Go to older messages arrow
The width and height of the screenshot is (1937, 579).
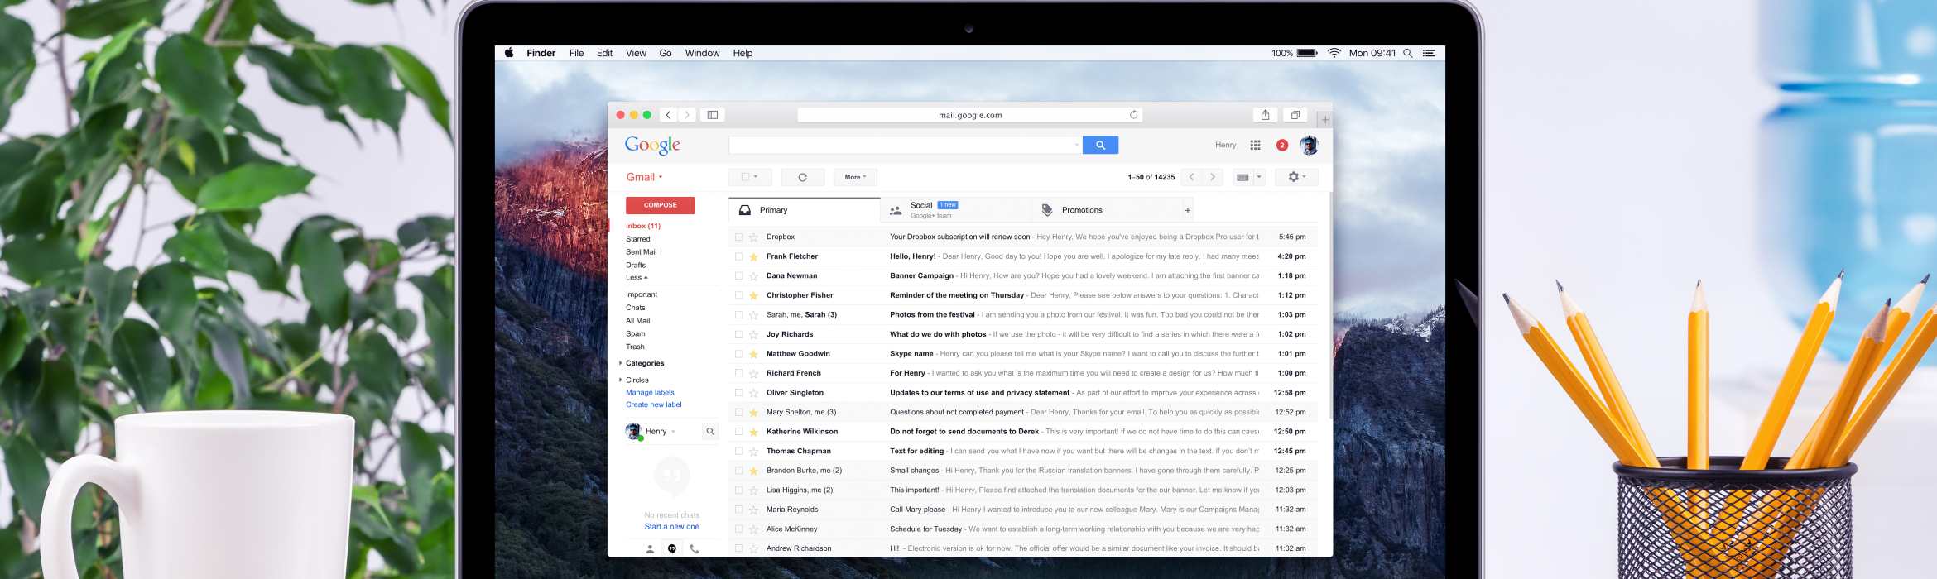point(1213,177)
